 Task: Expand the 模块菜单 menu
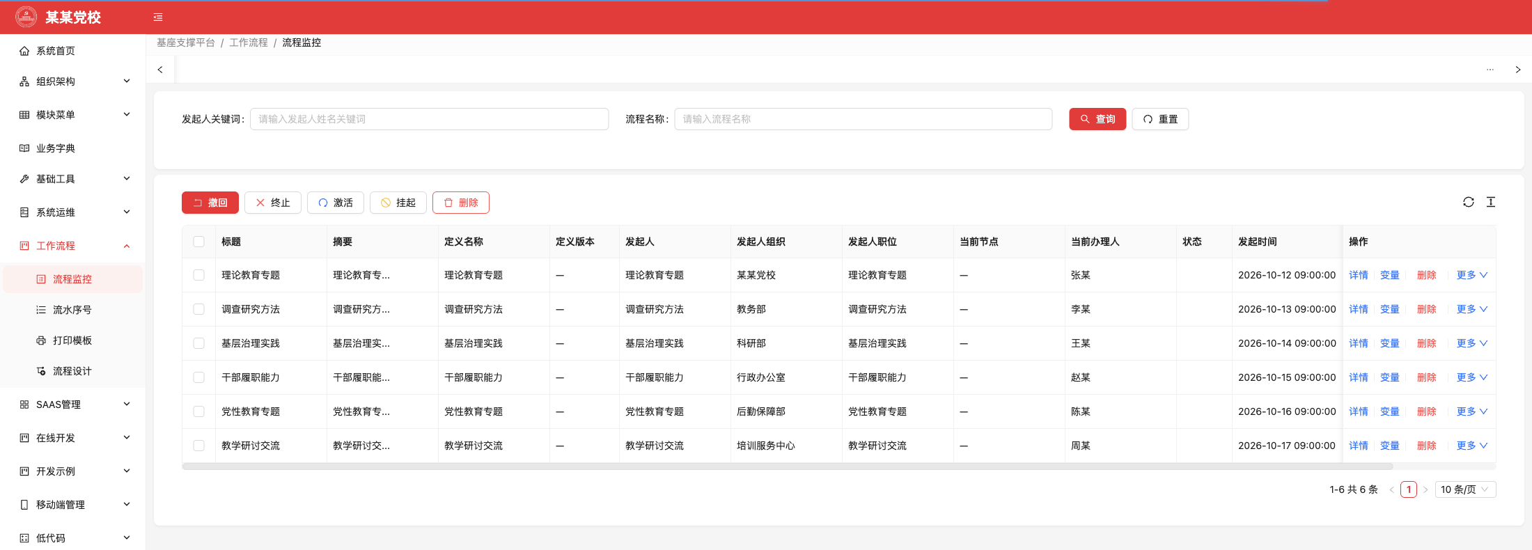[x=73, y=115]
